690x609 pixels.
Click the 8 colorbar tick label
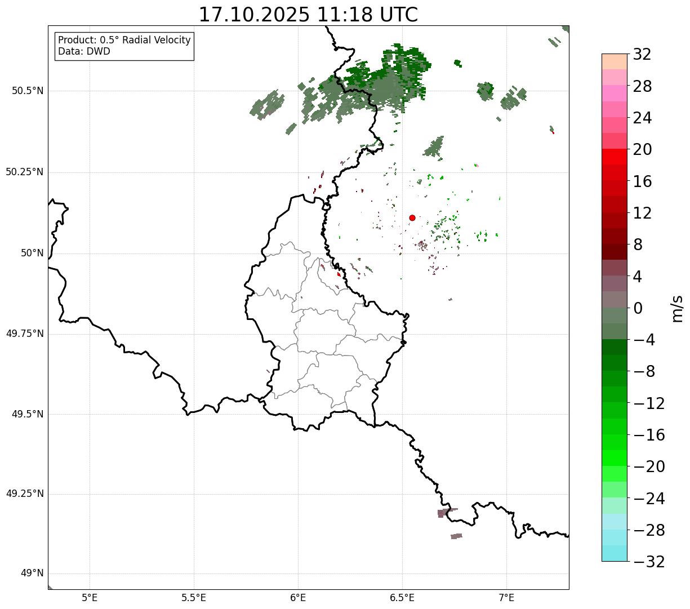(x=638, y=245)
